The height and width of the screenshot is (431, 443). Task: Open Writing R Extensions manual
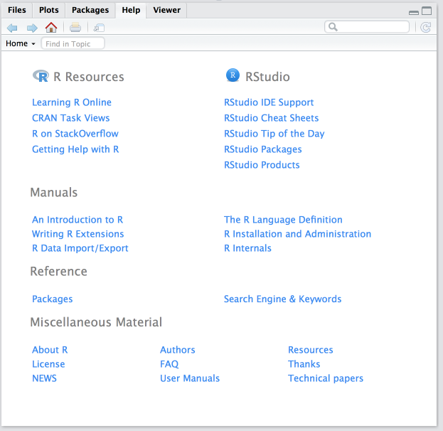(x=78, y=234)
